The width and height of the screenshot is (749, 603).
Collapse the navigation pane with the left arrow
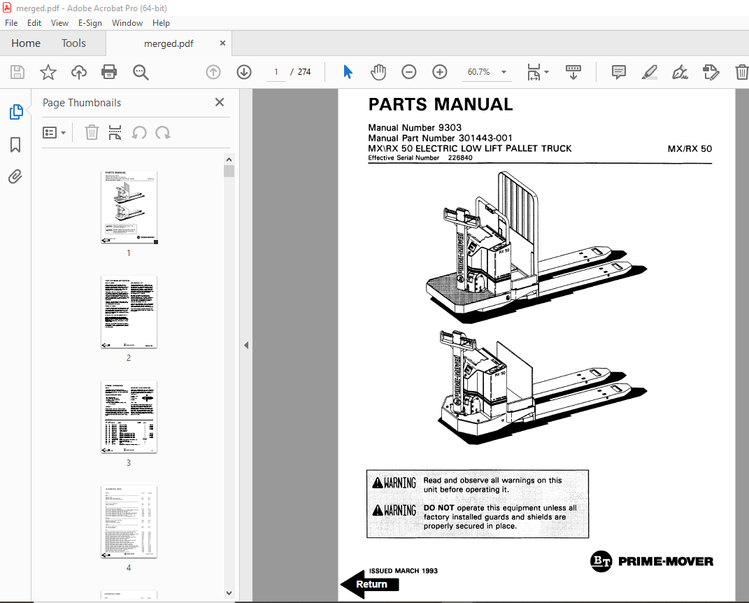(246, 345)
